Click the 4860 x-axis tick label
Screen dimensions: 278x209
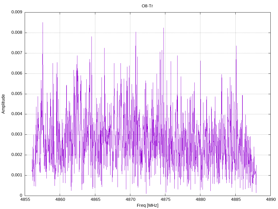tap(60, 199)
